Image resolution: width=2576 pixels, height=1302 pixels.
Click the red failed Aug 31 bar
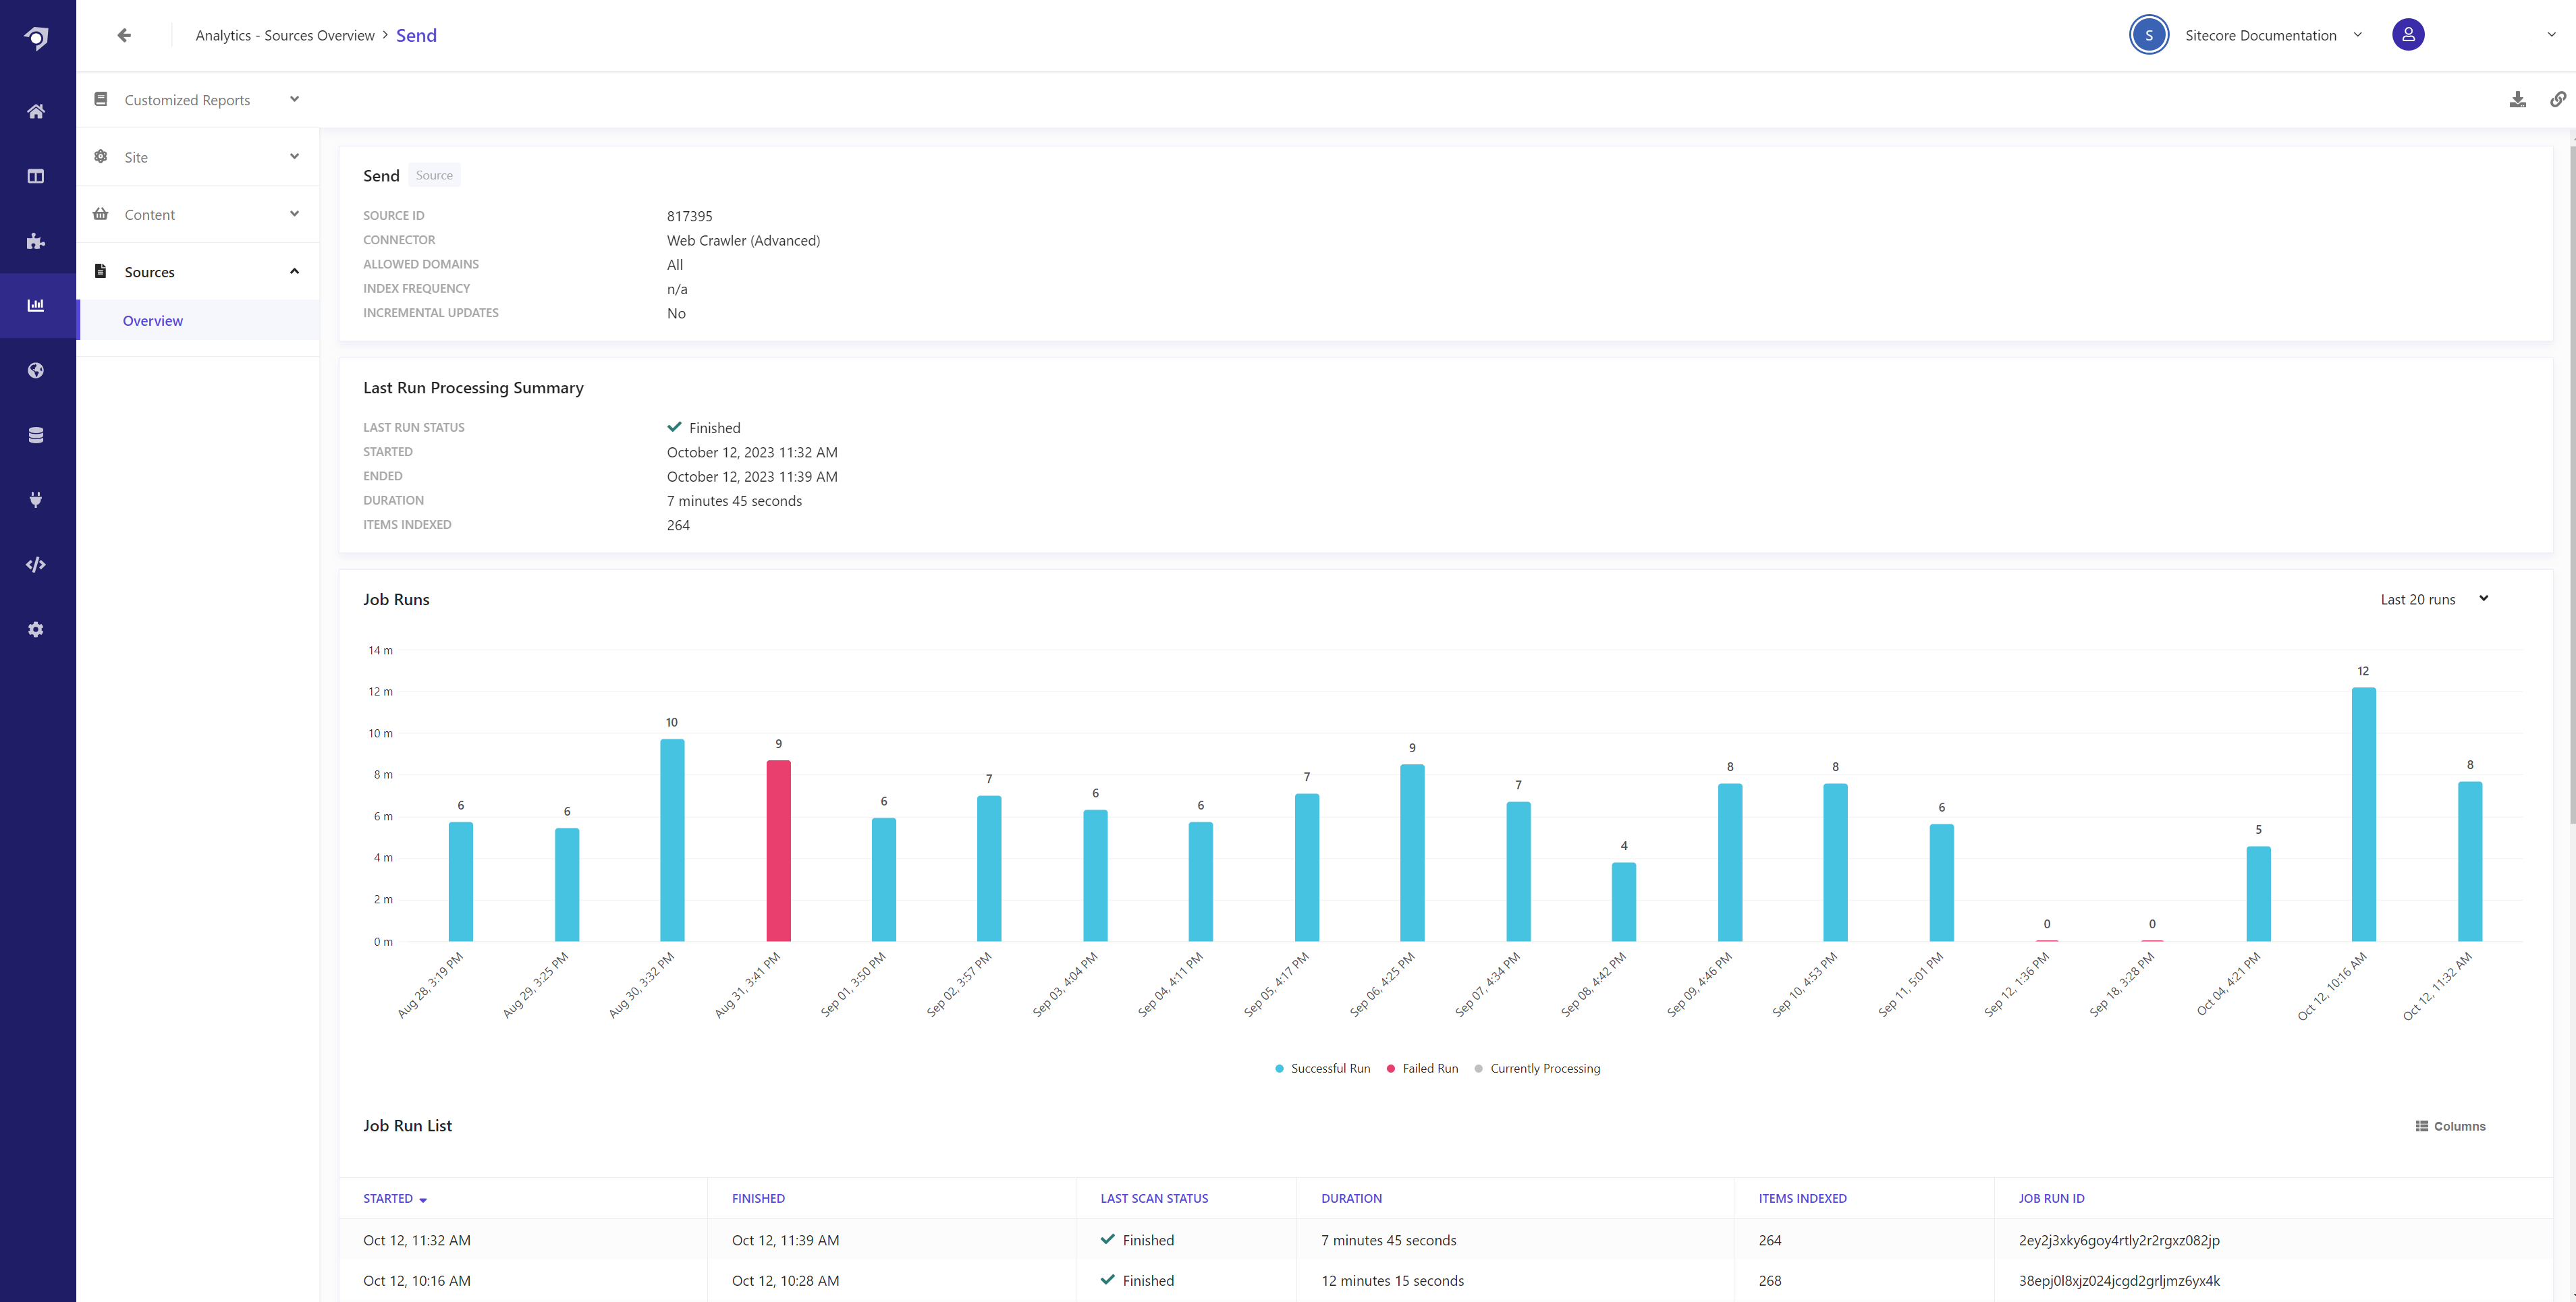point(778,851)
